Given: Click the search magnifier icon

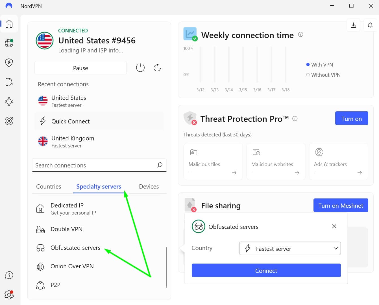Looking at the screenshot, I should click(x=160, y=165).
